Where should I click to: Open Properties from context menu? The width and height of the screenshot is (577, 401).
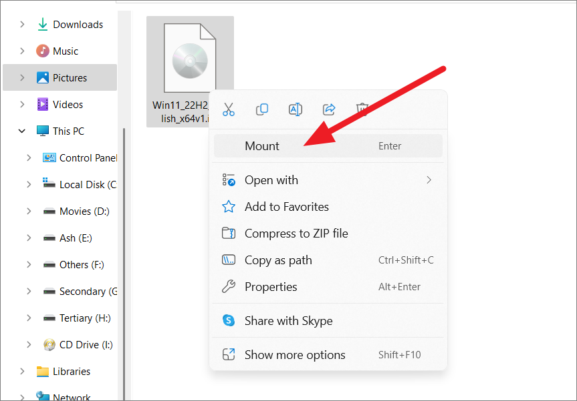click(328, 287)
